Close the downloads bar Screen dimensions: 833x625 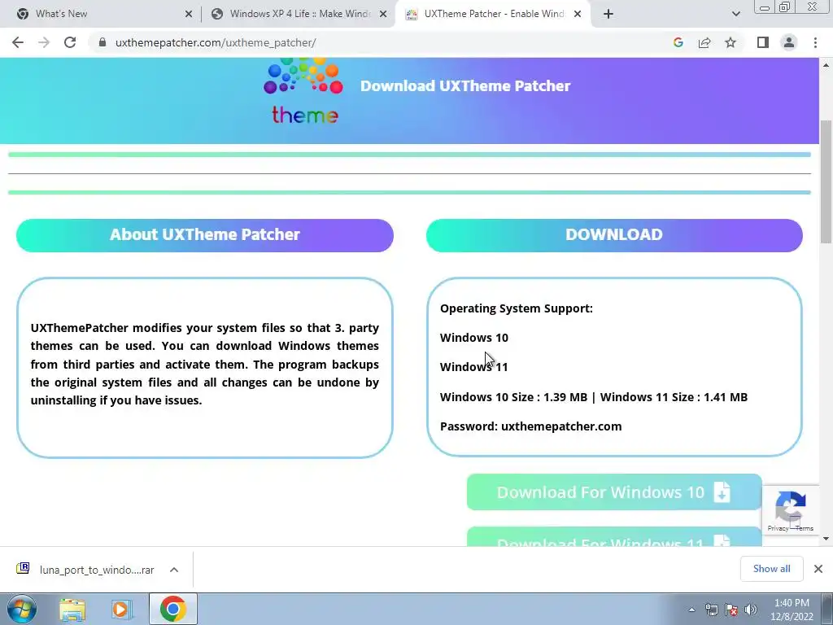click(x=818, y=569)
